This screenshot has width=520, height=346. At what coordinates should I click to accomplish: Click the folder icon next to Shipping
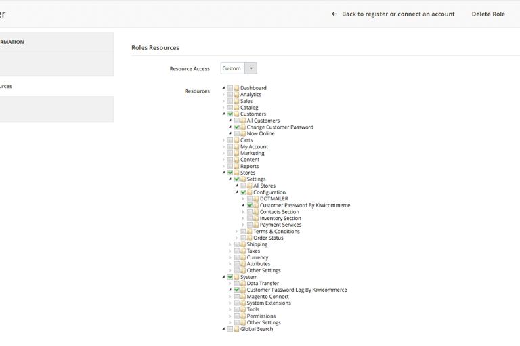(243, 244)
